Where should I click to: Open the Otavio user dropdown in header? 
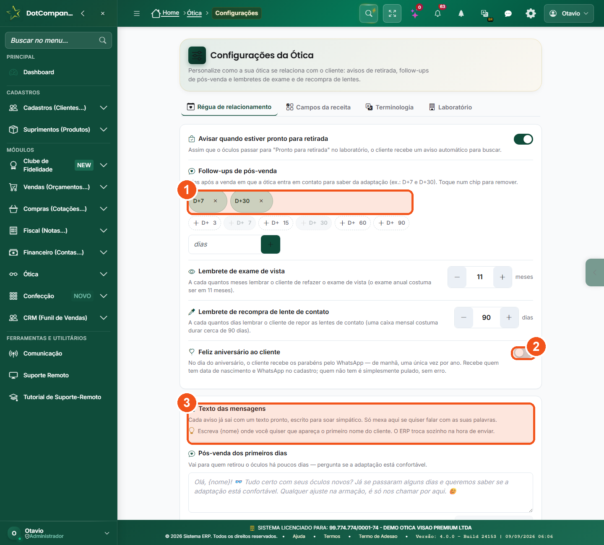pos(569,13)
